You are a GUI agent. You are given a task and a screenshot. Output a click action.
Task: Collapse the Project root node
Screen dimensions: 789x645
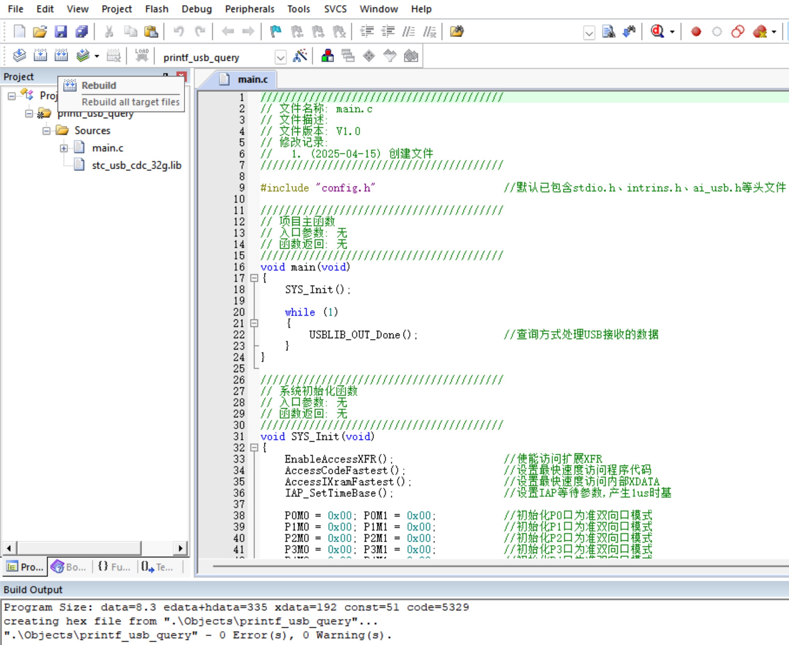click(11, 96)
